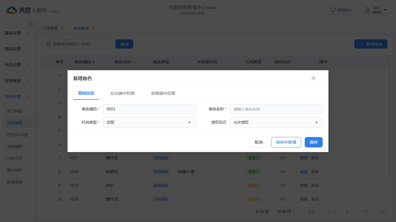Open 思迅PAY设置 in the sidebar
Screen dimensions: 396x222
click(x=17, y=135)
